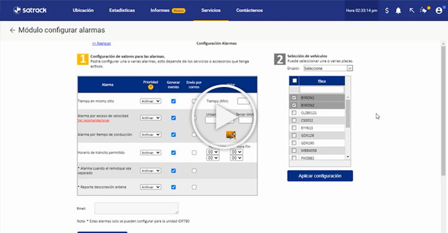Toggle select-all vehicles checkbox in Placa header
This screenshot has width=448, height=233.
(x=294, y=81)
